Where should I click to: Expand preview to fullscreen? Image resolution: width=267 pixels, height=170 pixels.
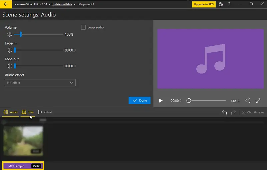258,101
